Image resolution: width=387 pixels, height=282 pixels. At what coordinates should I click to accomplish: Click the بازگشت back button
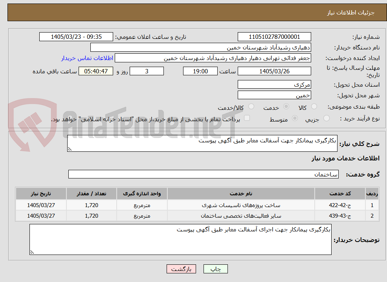pos(181,269)
